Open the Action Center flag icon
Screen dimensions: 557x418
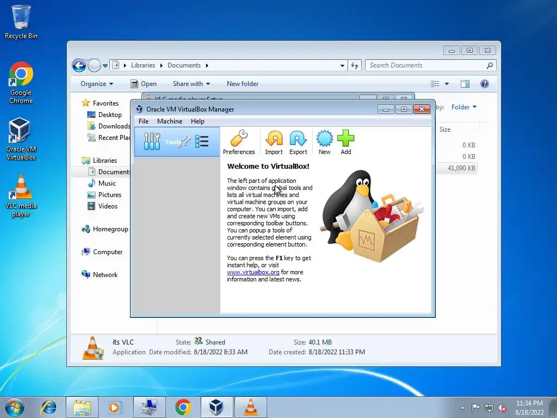pos(475,408)
